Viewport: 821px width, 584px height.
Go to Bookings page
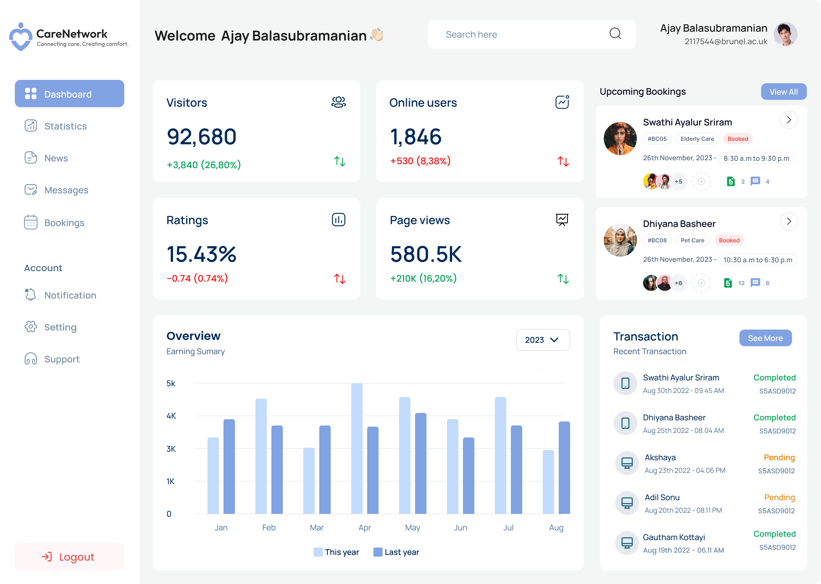pyautogui.click(x=54, y=223)
